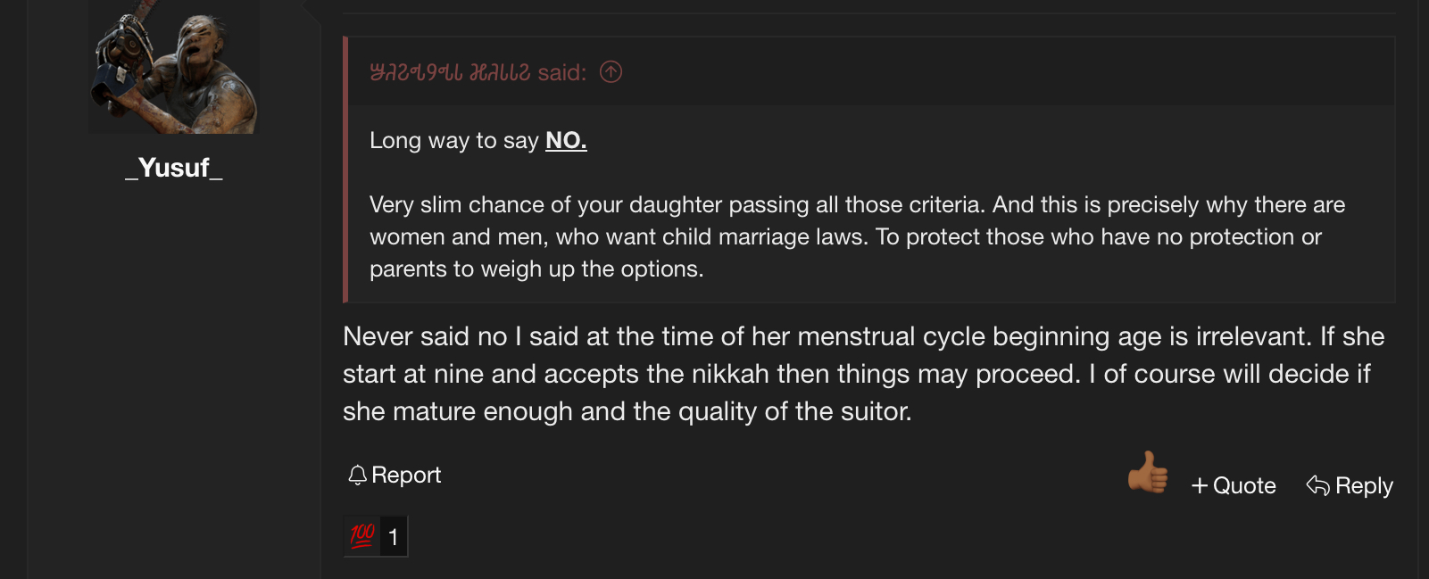This screenshot has width=1429, height=579.
Task: Click reply text starting "Never said no"
Action: [x=863, y=374]
